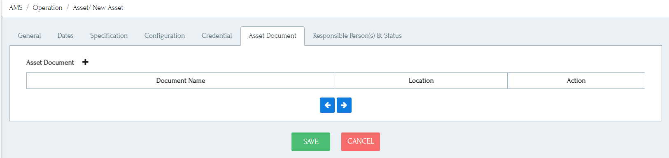Go to next page with right arrow

coord(344,105)
